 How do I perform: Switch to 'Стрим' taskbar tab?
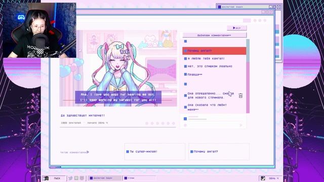coord(139,178)
